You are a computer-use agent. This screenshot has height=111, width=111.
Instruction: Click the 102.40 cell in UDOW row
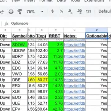pyautogui.click(x=42, y=51)
